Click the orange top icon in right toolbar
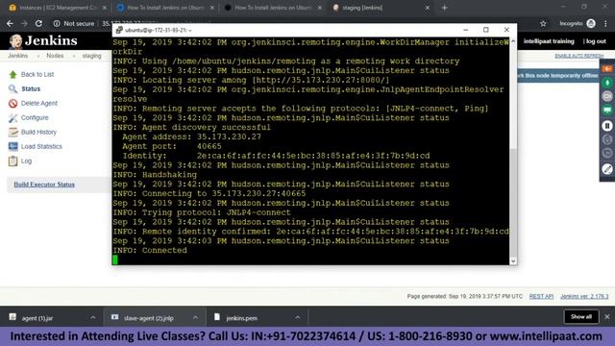This screenshot has width=615, height=346. point(607,68)
